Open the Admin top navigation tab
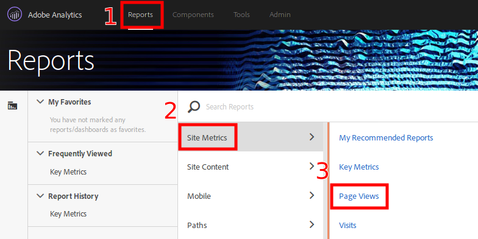This screenshot has height=239, width=478. click(x=280, y=15)
